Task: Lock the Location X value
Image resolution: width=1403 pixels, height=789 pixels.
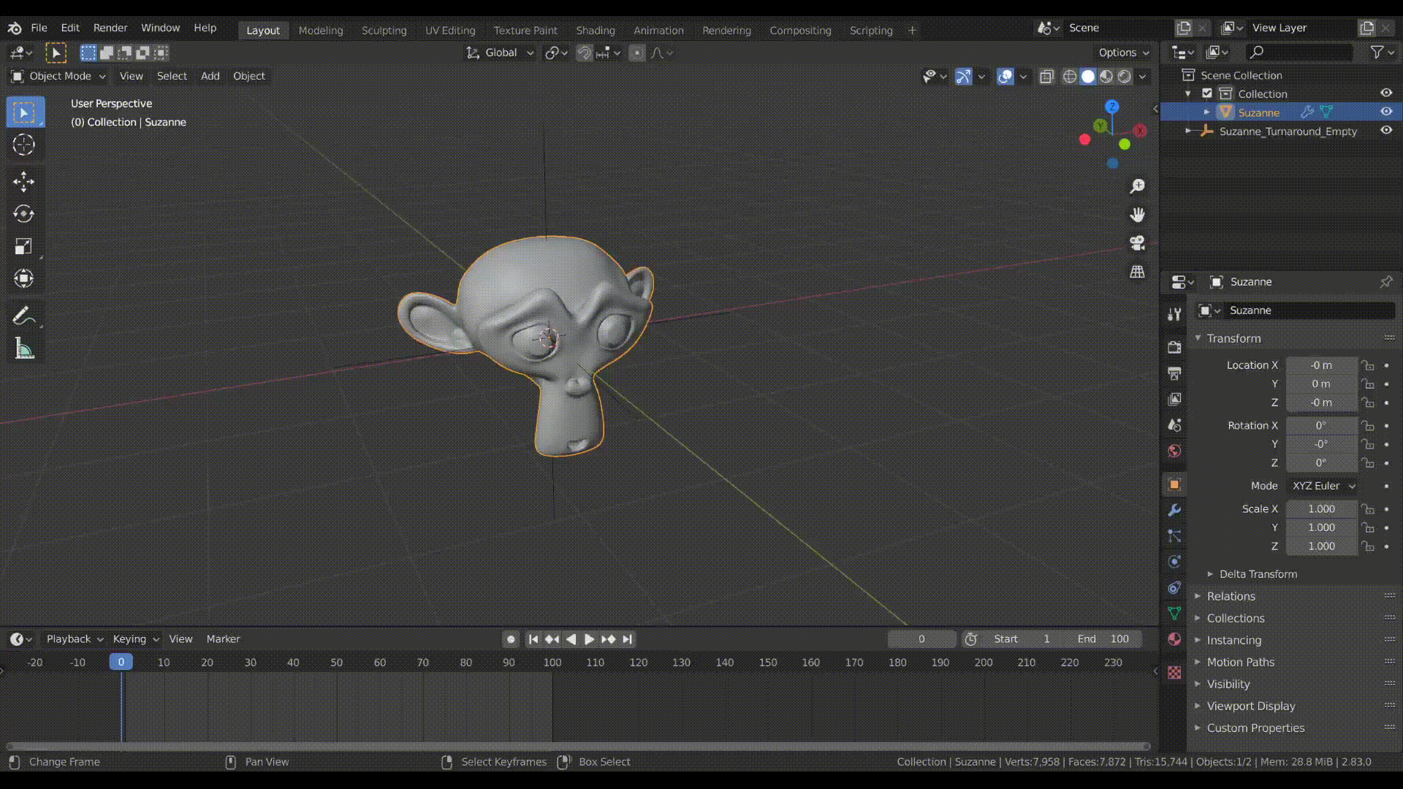Action: click(x=1368, y=365)
